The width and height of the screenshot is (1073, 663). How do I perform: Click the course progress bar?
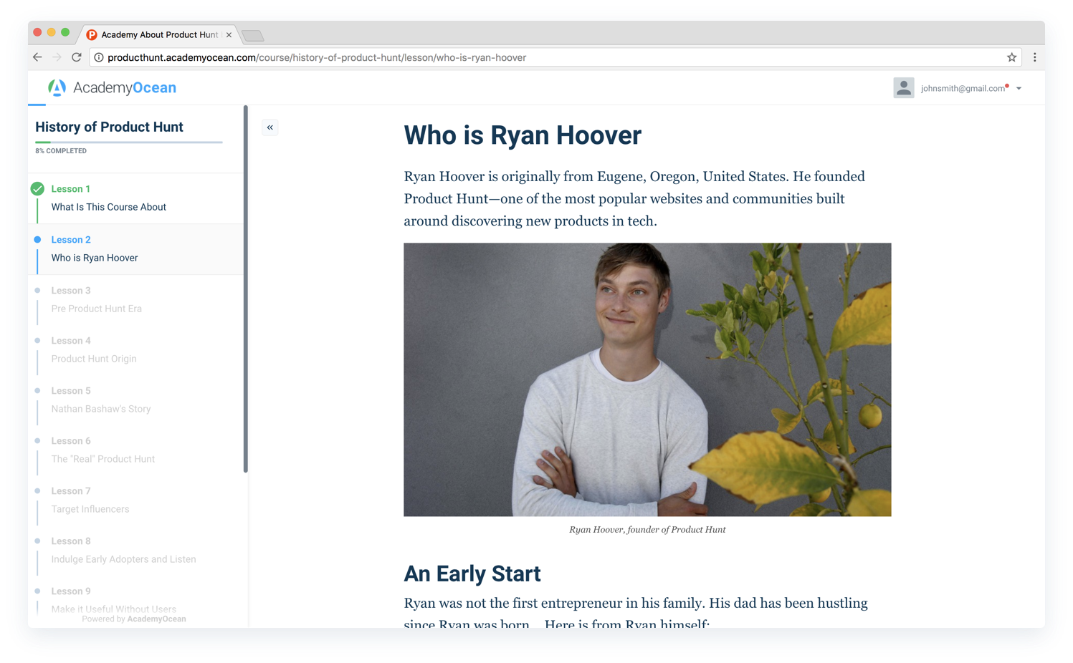(x=129, y=142)
